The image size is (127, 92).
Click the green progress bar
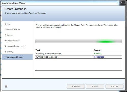click(78, 41)
